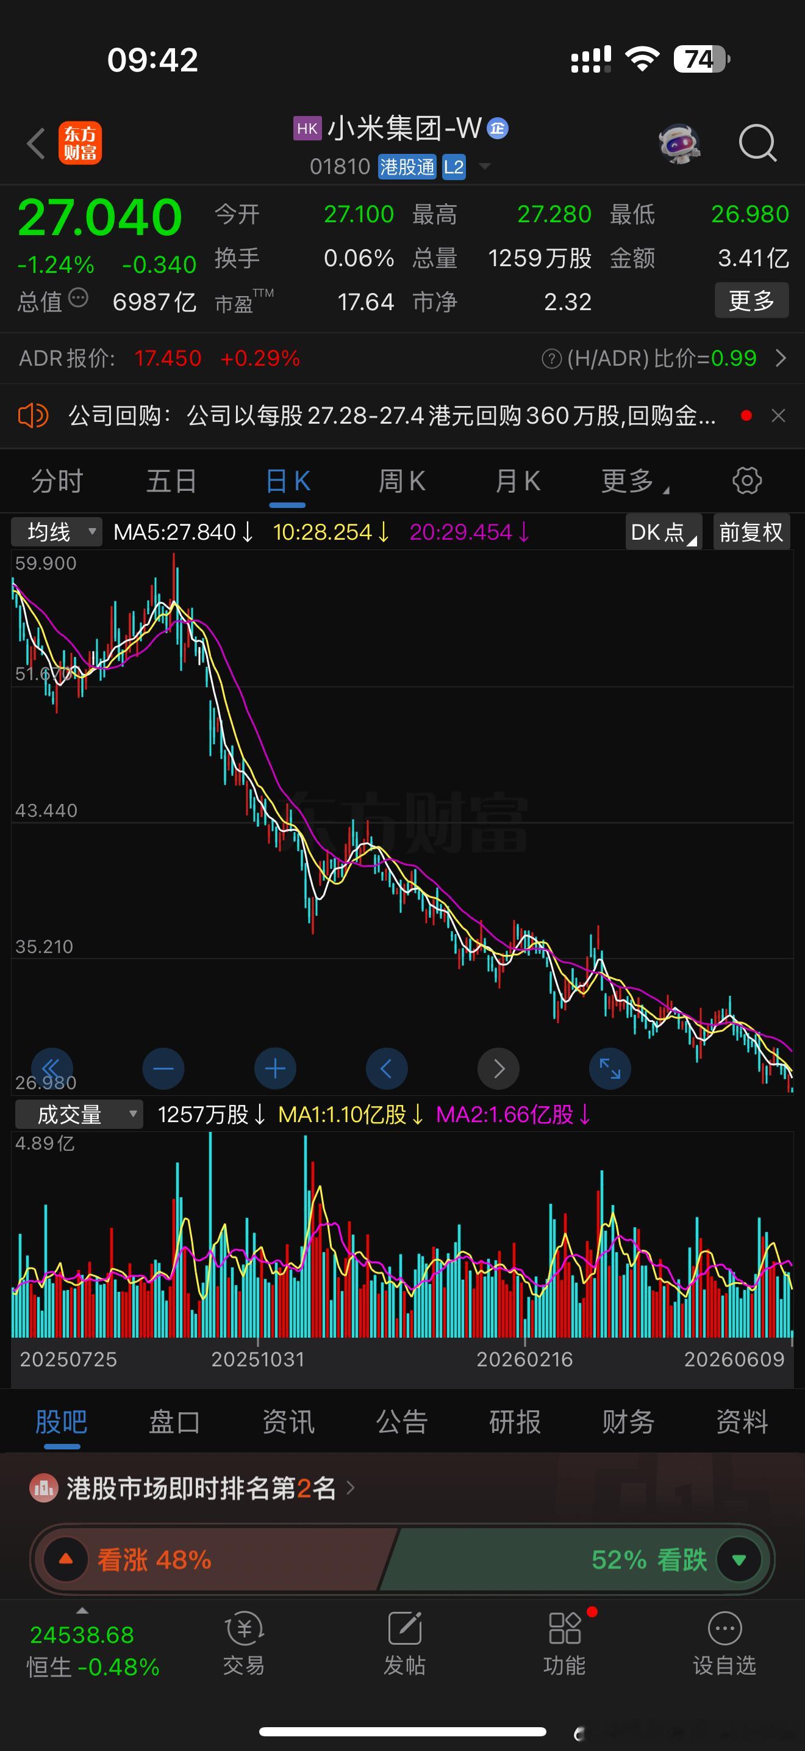Viewport: 805px width, 1751px height.
Task: Tap the current price 27.040
Action: tap(100, 217)
